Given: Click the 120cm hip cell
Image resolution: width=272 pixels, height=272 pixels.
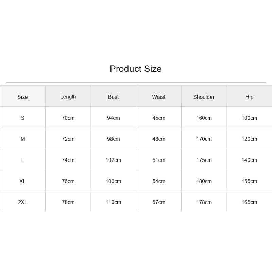Looking at the screenshot, I should pyautogui.click(x=249, y=139).
